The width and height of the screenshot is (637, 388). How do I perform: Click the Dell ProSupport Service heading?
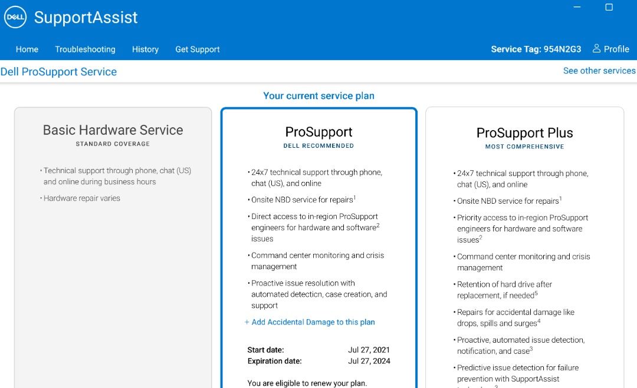point(59,72)
